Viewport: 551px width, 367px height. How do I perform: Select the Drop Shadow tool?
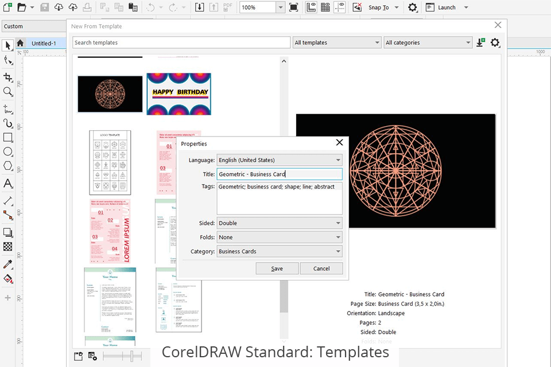click(x=7, y=232)
